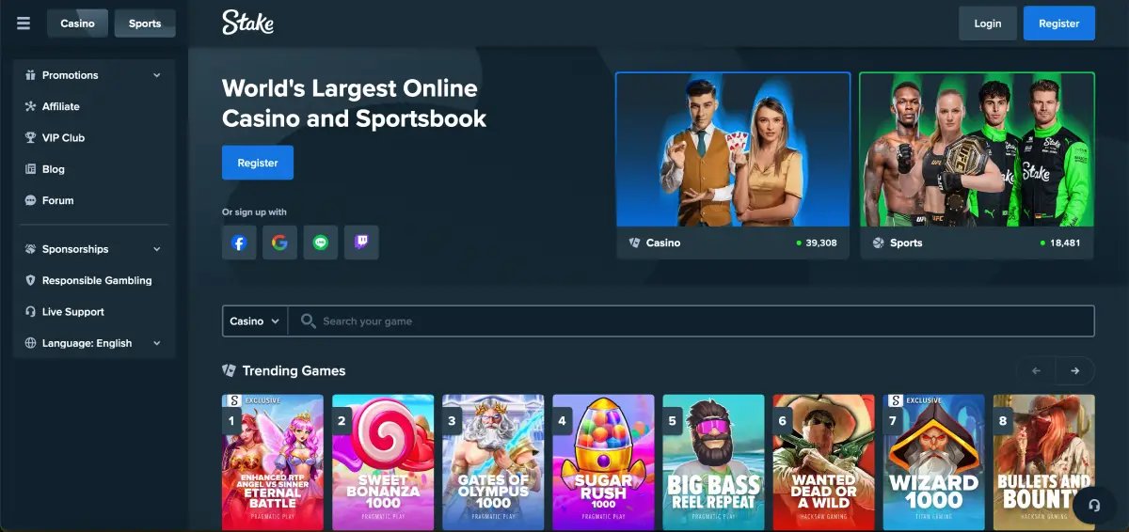
Task: Sign up with Twitch icon
Action: point(361,243)
